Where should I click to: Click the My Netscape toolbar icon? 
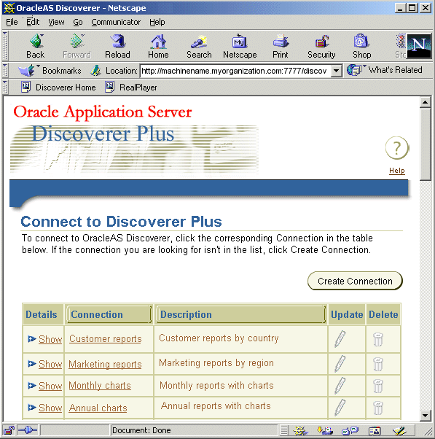tap(240, 46)
